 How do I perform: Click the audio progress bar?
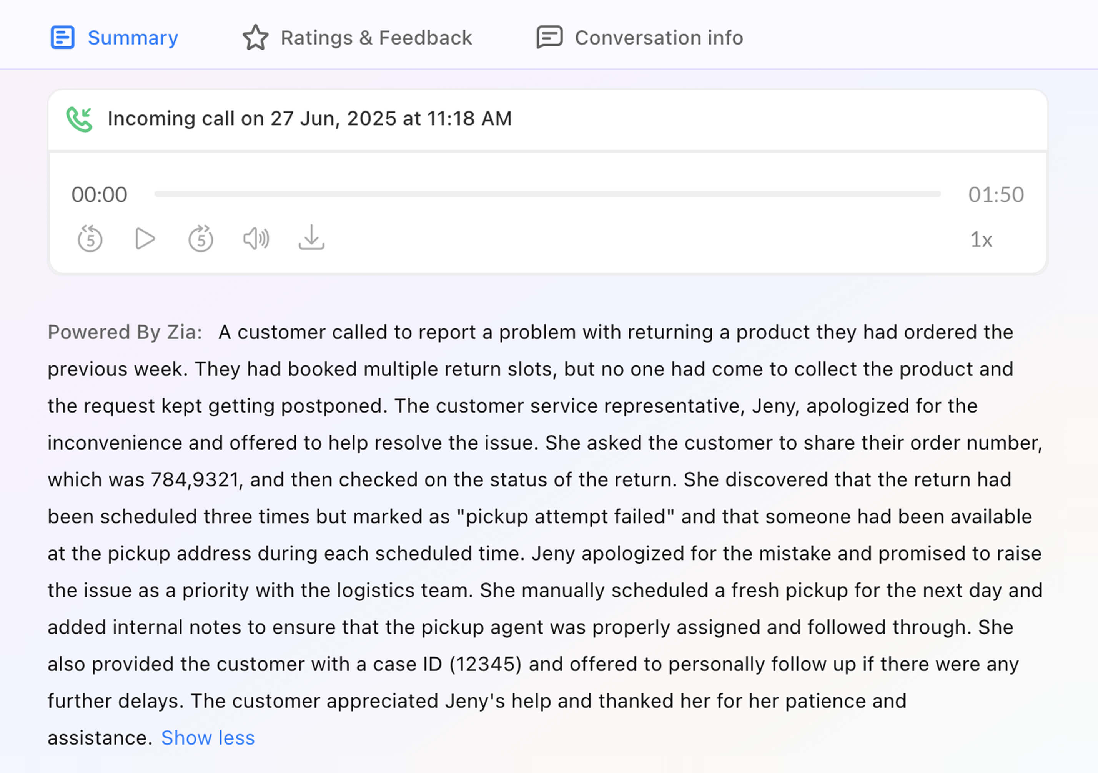(545, 194)
